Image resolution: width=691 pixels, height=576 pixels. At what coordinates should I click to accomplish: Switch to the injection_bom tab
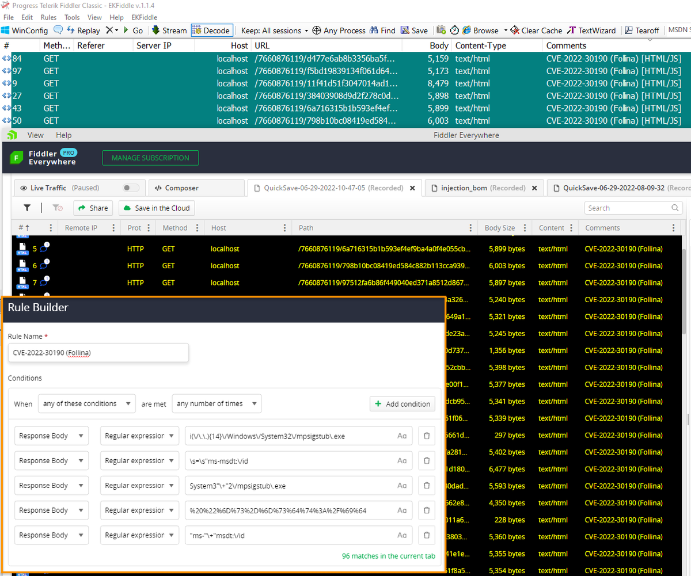tap(483, 188)
